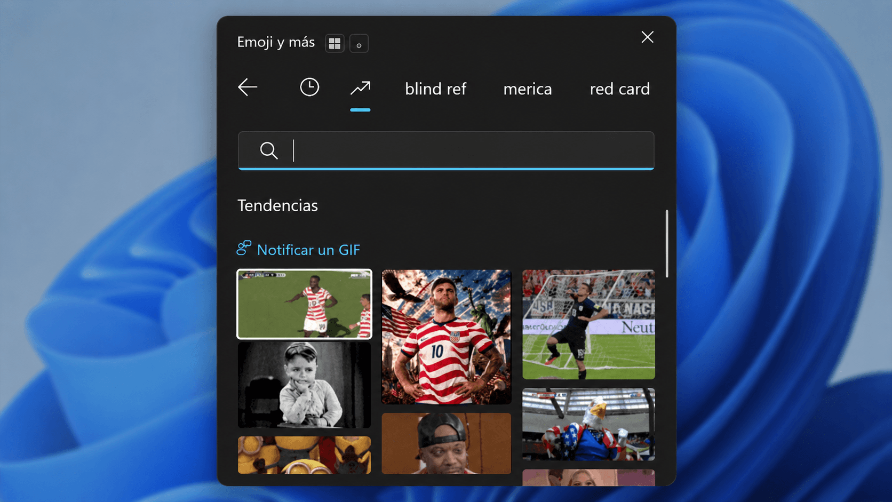Insert the Minions GIF
Screen dimensions: 892x502
click(x=304, y=455)
